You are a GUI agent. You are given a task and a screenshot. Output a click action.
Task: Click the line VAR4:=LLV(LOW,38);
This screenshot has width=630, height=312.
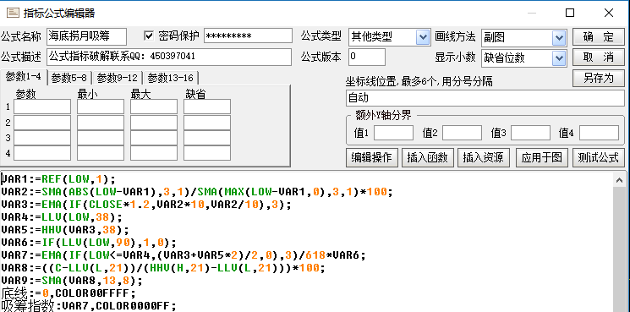point(62,217)
